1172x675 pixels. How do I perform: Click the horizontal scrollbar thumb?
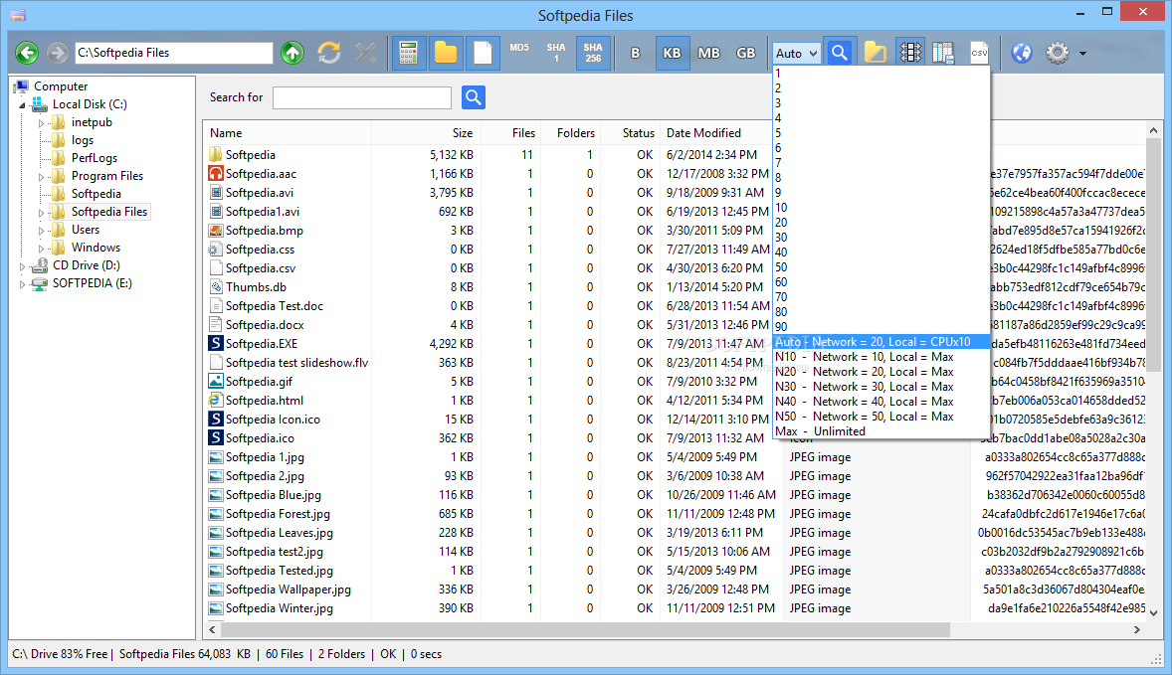[585, 630]
